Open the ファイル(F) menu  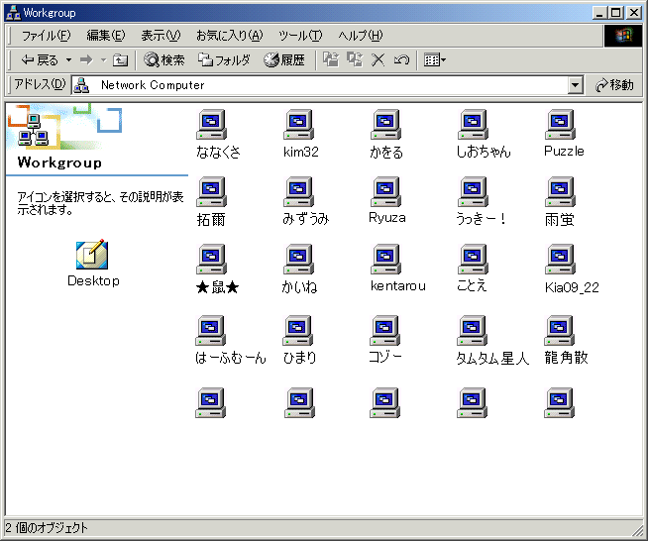coord(46,36)
